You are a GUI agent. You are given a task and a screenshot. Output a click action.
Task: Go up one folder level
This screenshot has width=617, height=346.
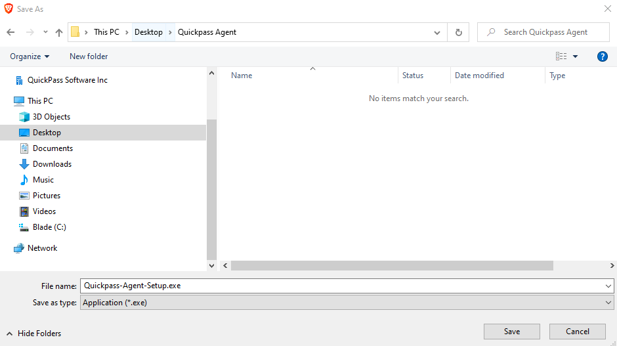pyautogui.click(x=59, y=32)
